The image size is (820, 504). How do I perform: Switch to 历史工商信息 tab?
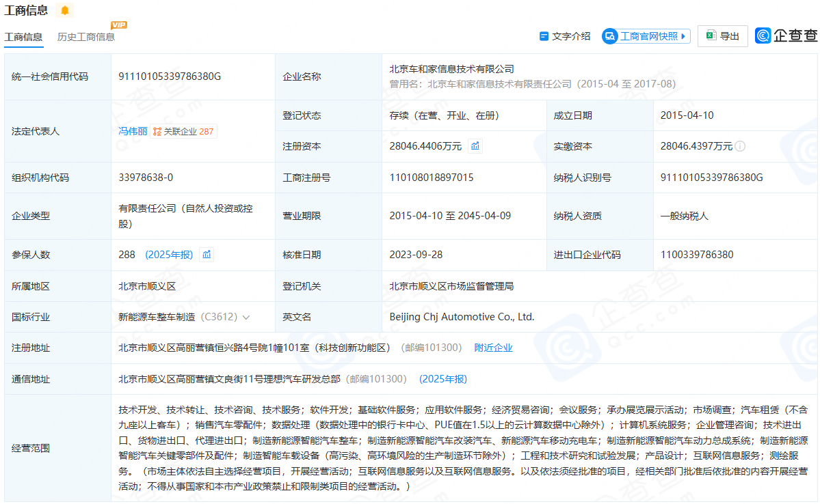(85, 37)
